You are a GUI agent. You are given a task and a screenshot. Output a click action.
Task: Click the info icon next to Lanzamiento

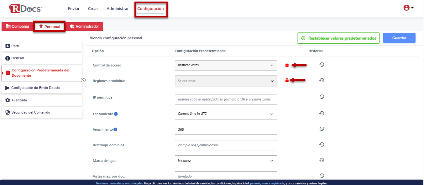116,114
